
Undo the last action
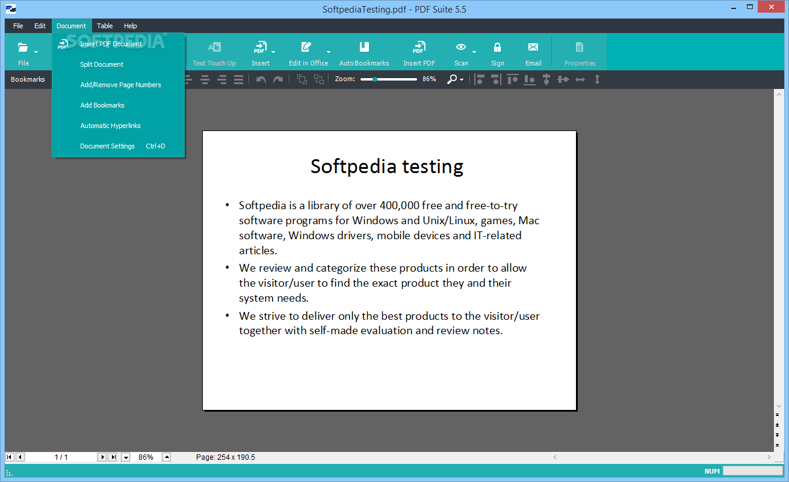[261, 79]
